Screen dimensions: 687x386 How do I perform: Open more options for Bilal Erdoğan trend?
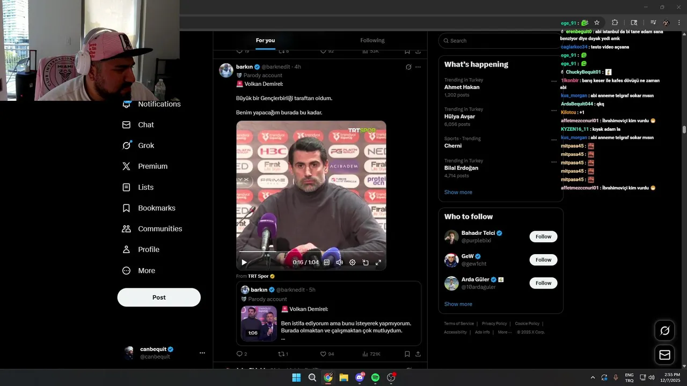click(554, 162)
